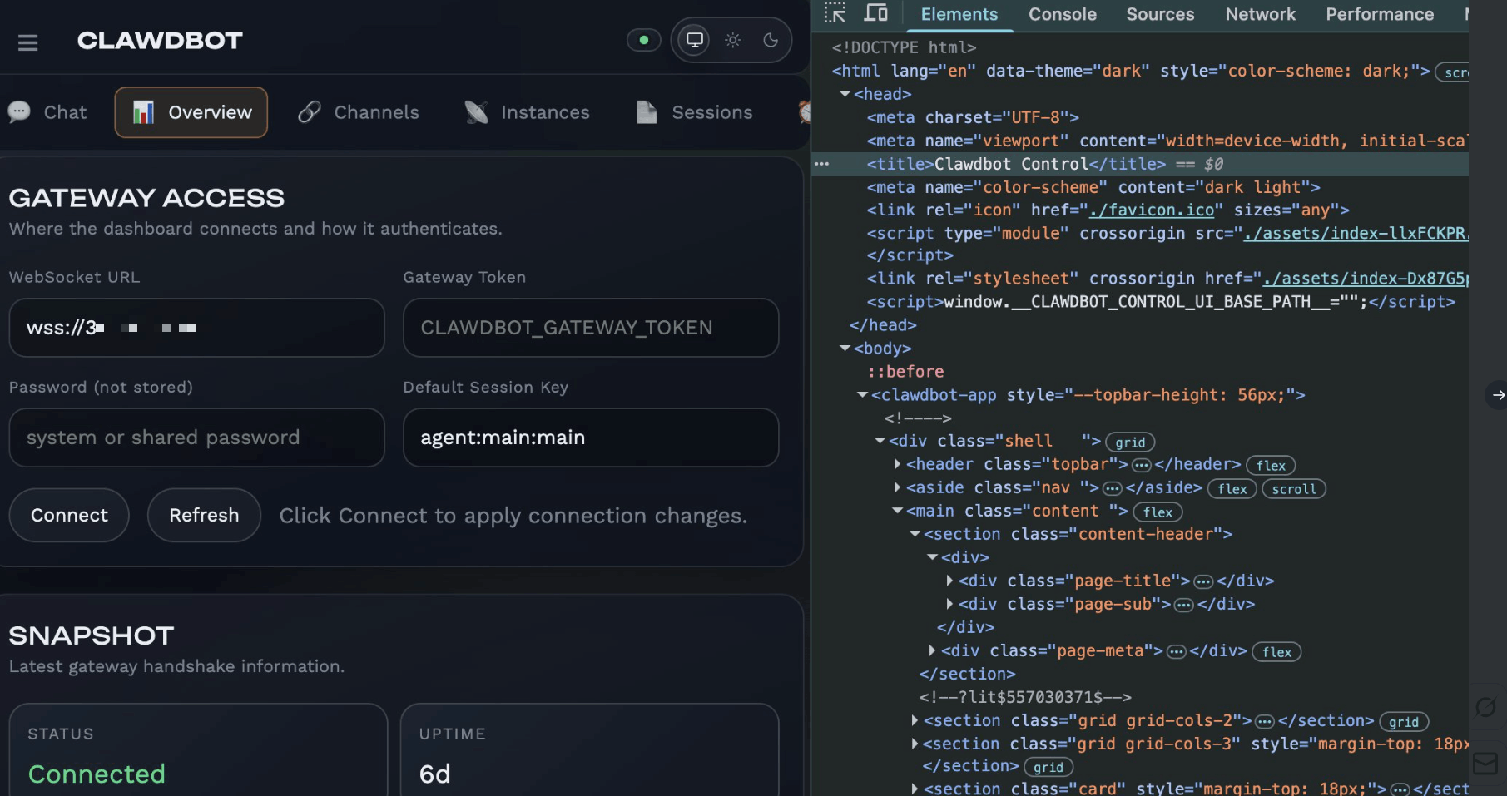Switch to DevTools Network tab

pos(1260,14)
